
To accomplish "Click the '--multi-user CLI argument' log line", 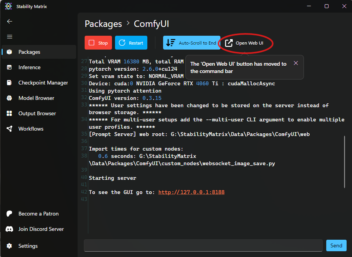I will [x=217, y=123].
